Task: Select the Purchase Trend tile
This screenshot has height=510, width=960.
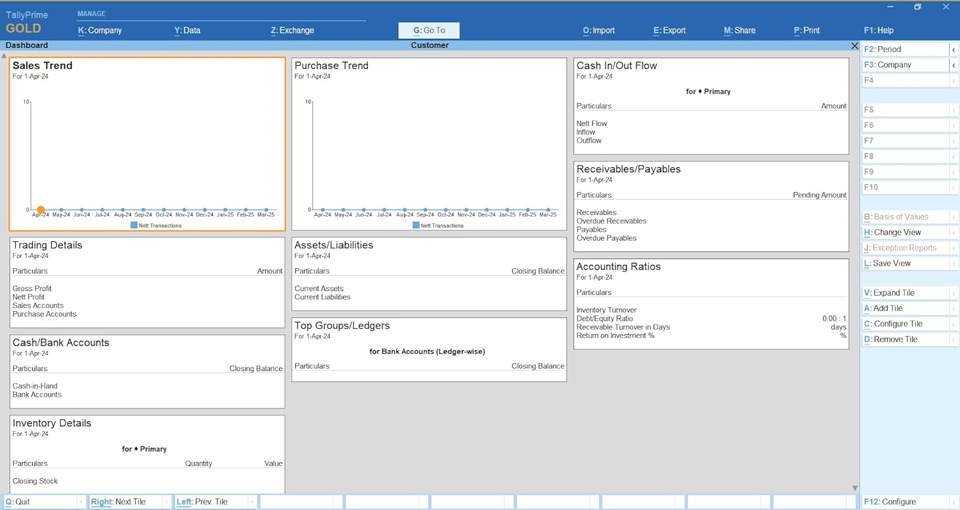Action: click(x=429, y=144)
